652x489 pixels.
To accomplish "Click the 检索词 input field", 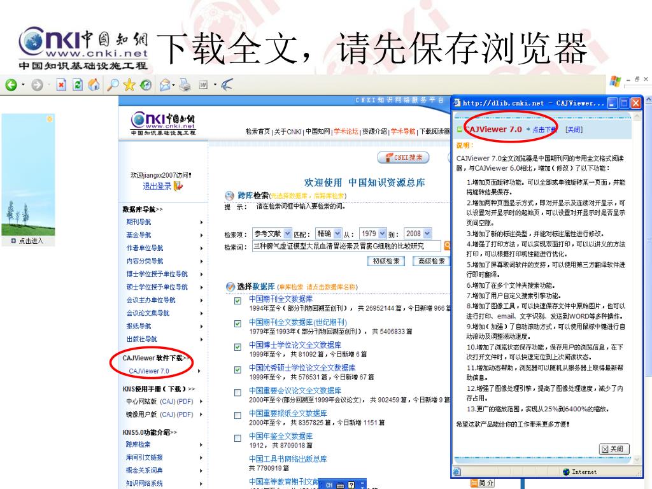I will tap(346, 246).
